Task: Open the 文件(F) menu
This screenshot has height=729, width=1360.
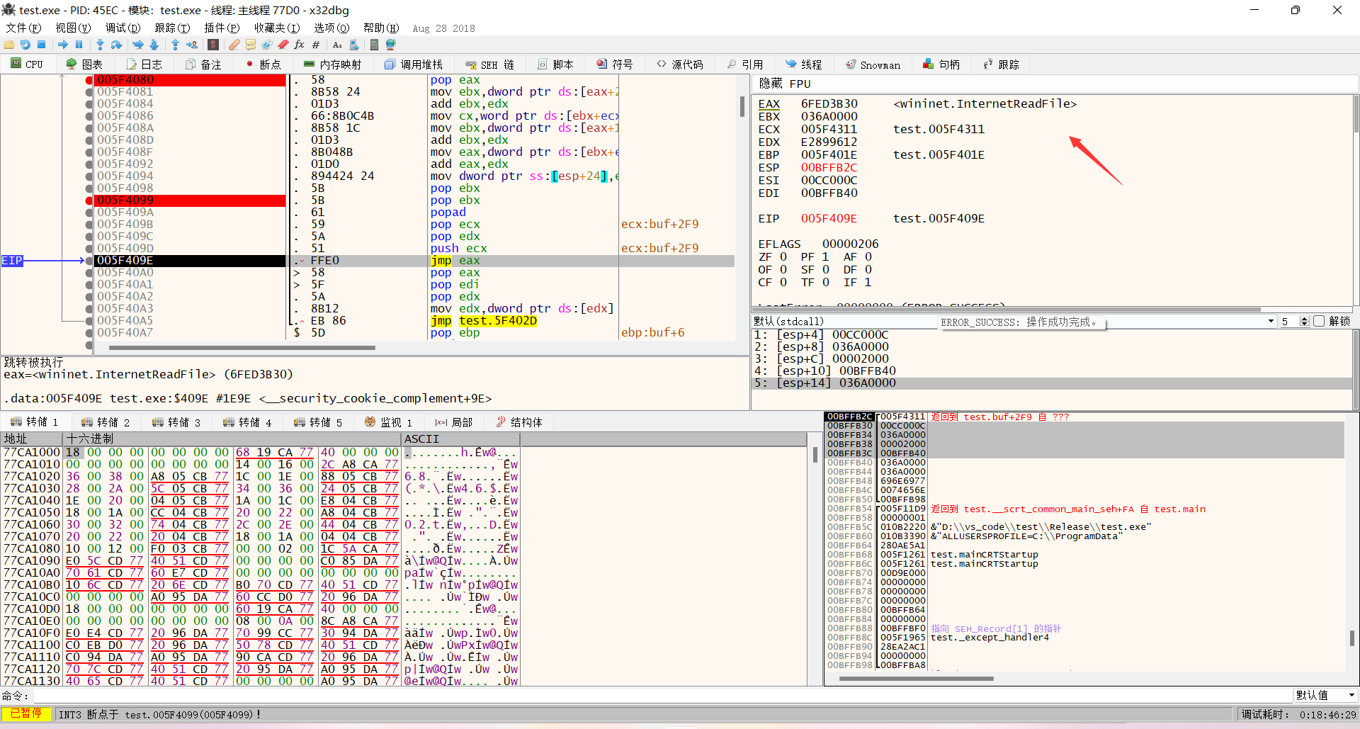Action: [x=23, y=28]
